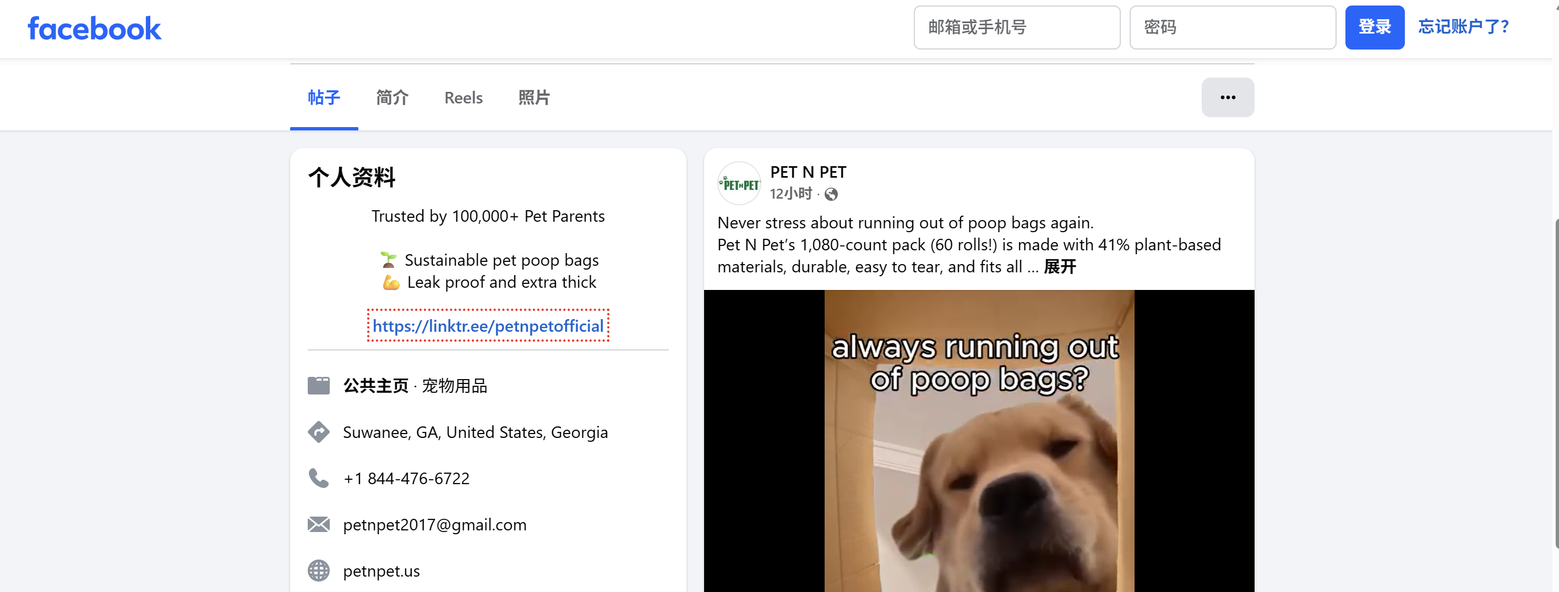Click the PET N PET page name
Image resolution: width=1559 pixels, height=592 pixels.
(x=808, y=172)
